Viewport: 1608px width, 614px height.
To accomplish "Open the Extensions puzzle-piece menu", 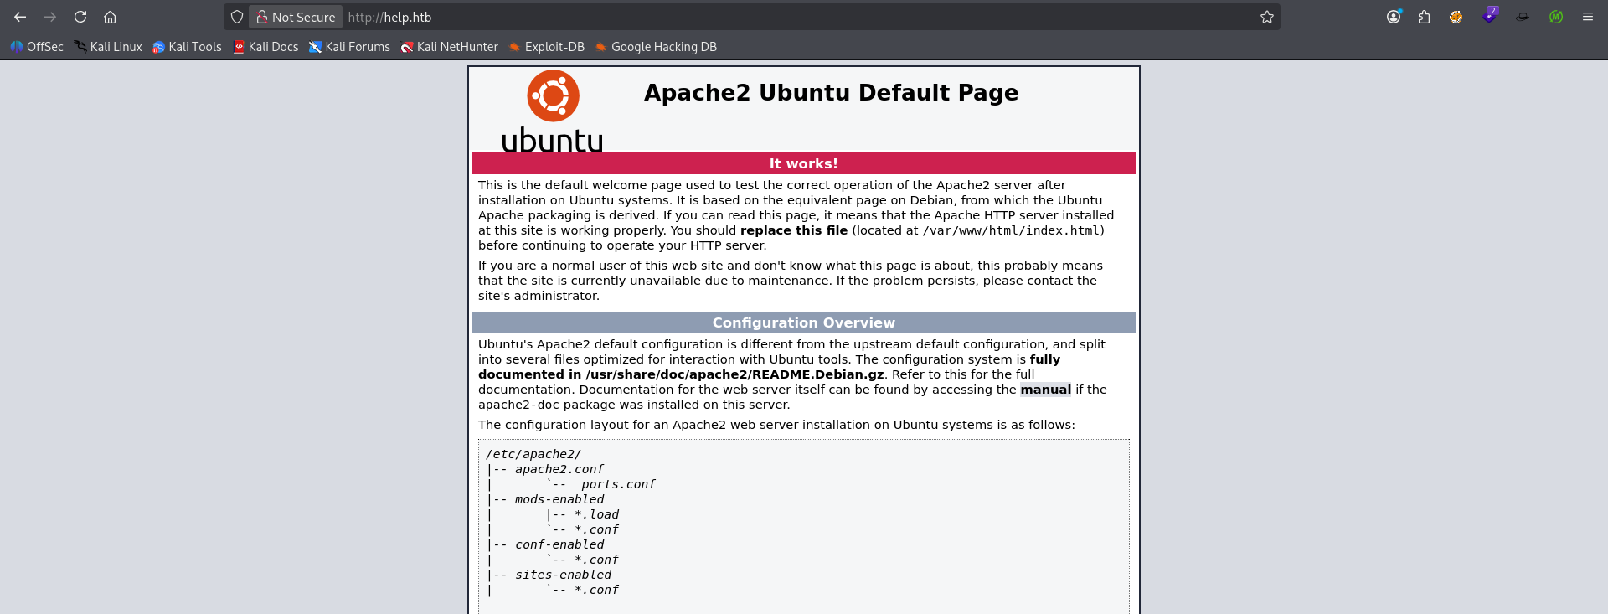I will click(1425, 17).
